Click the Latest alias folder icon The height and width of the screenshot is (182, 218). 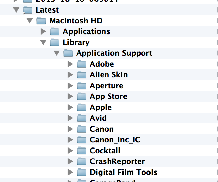28,10
